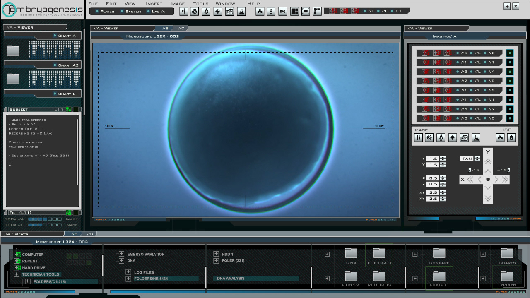
Task: Toggle the Hard Drive checkbox in the file tree
Action: click(17, 268)
